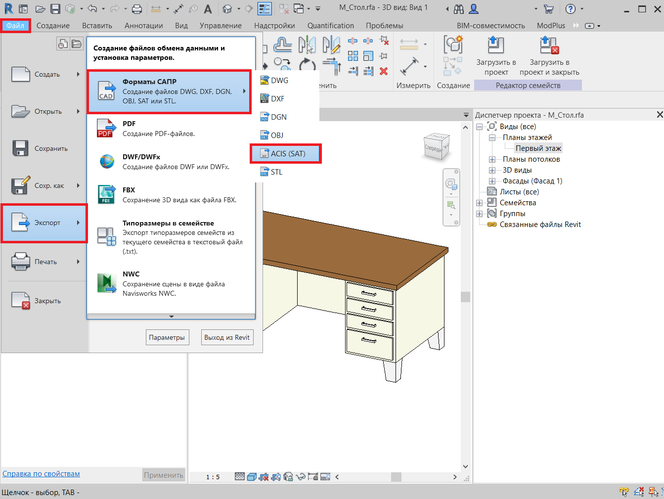Collapse the Планы этажей tree node
Viewport: 664px width, 499px height.
pyautogui.click(x=492, y=137)
